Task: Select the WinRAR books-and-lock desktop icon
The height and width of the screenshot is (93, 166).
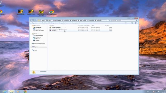Action: [41, 13]
